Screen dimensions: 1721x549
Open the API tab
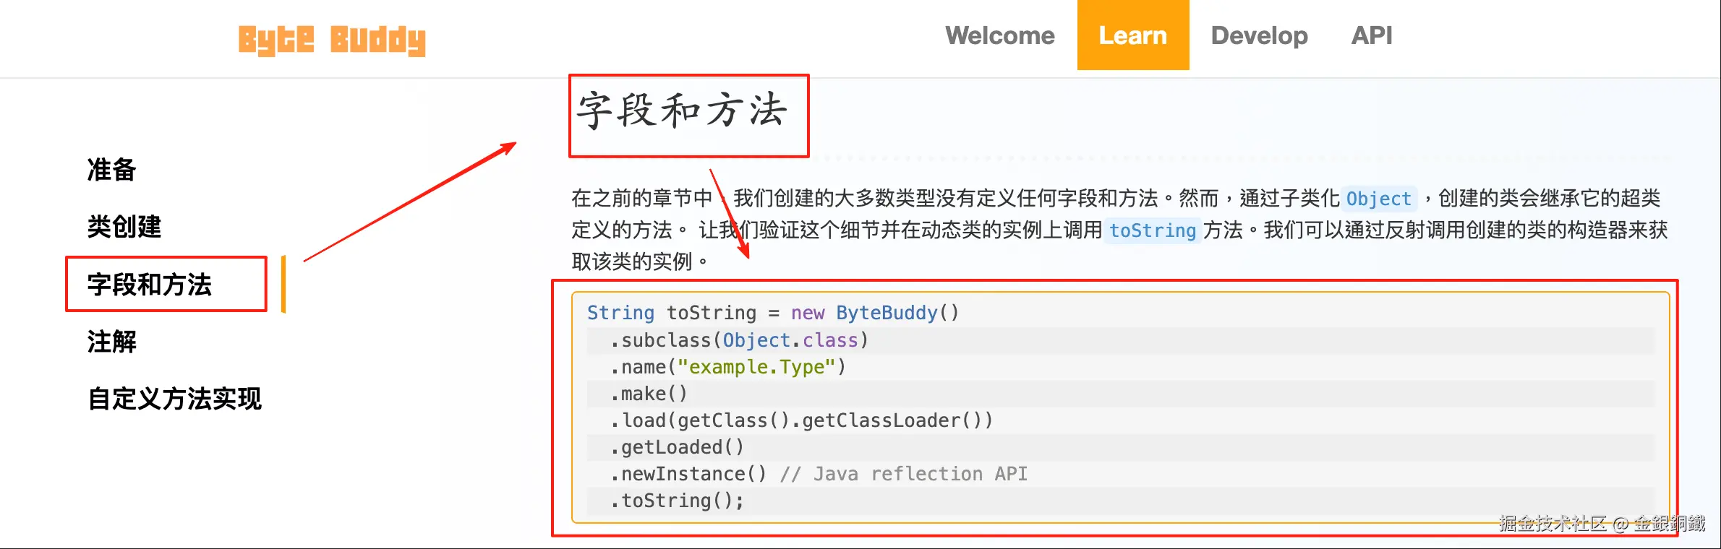pos(1371,35)
